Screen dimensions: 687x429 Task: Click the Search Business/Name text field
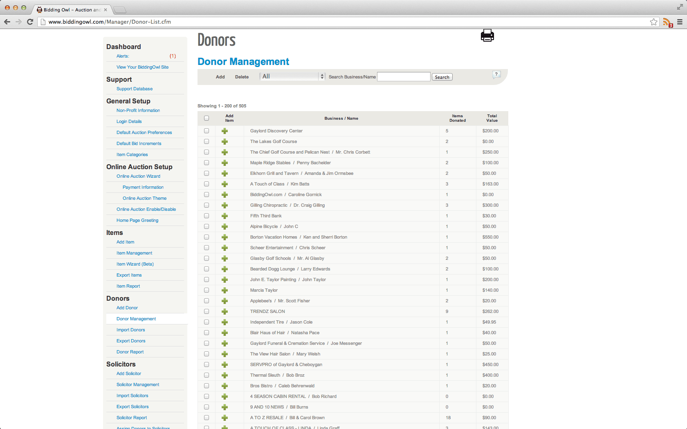[403, 77]
